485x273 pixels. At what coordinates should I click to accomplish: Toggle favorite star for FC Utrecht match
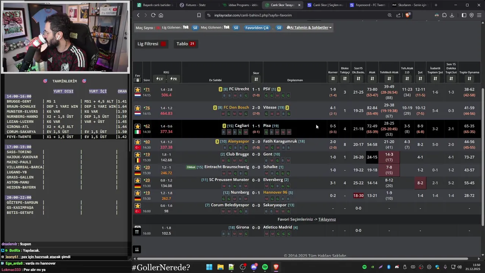[x=138, y=90]
